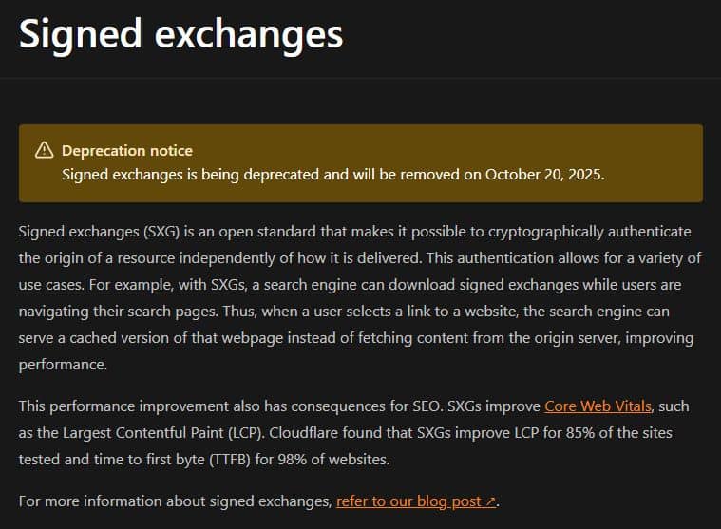Click the "October 20, 2025" removal date

click(543, 175)
